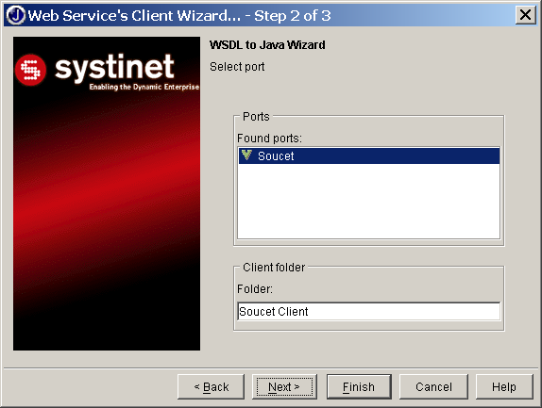Open Help for this wizard
542x408 pixels.
click(504, 387)
